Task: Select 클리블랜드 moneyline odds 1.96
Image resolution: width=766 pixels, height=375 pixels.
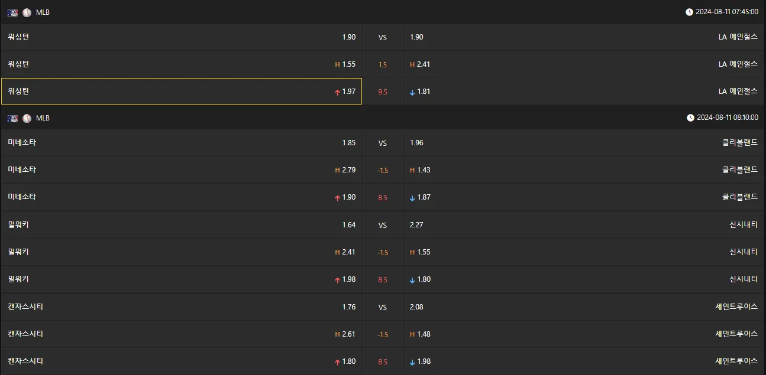Action: pyautogui.click(x=584, y=143)
